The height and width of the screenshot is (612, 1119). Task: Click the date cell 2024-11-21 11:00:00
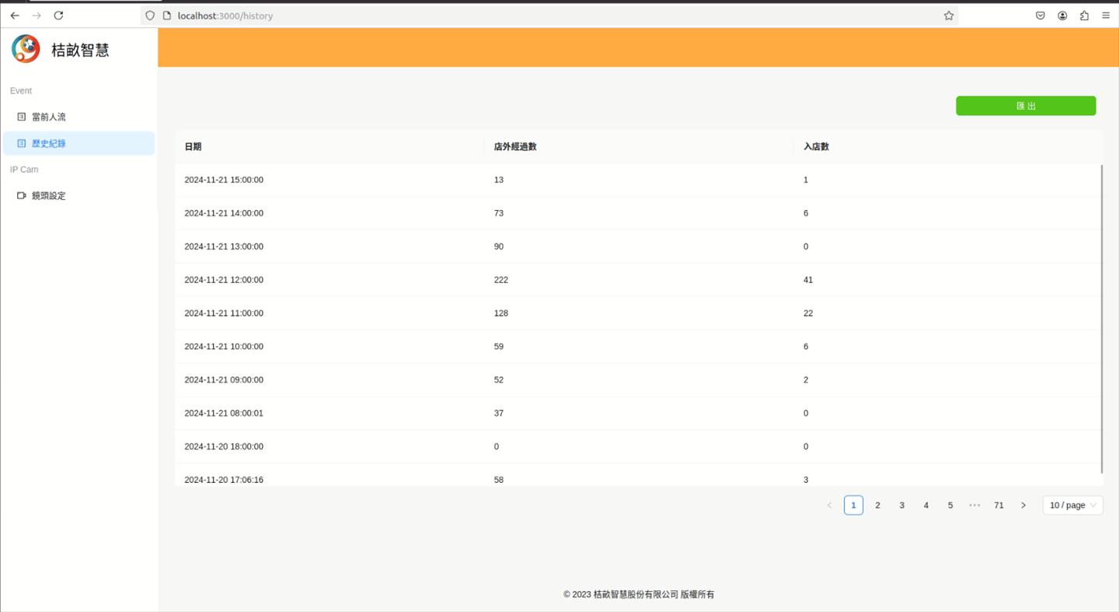tap(224, 313)
